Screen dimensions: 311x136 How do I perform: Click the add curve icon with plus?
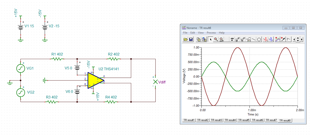[277, 39]
